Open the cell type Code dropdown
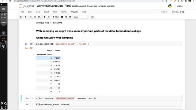The height and width of the screenshot is (110, 196). point(81,17)
